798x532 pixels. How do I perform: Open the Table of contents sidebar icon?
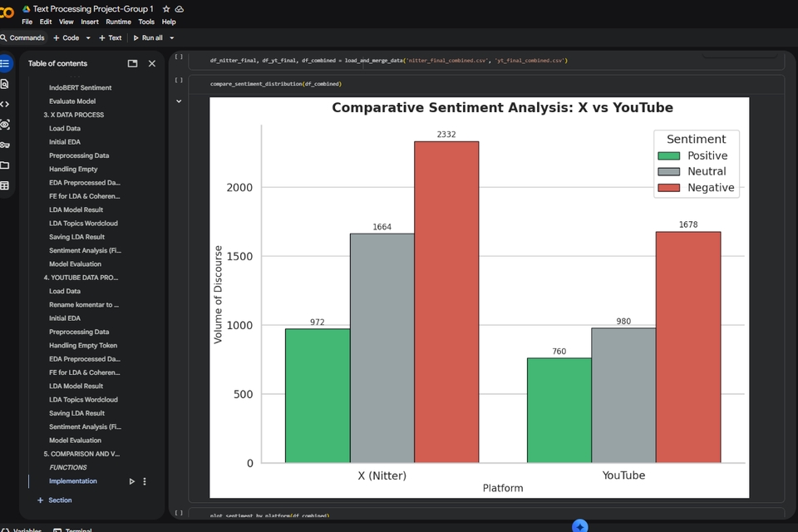pyautogui.click(x=7, y=62)
